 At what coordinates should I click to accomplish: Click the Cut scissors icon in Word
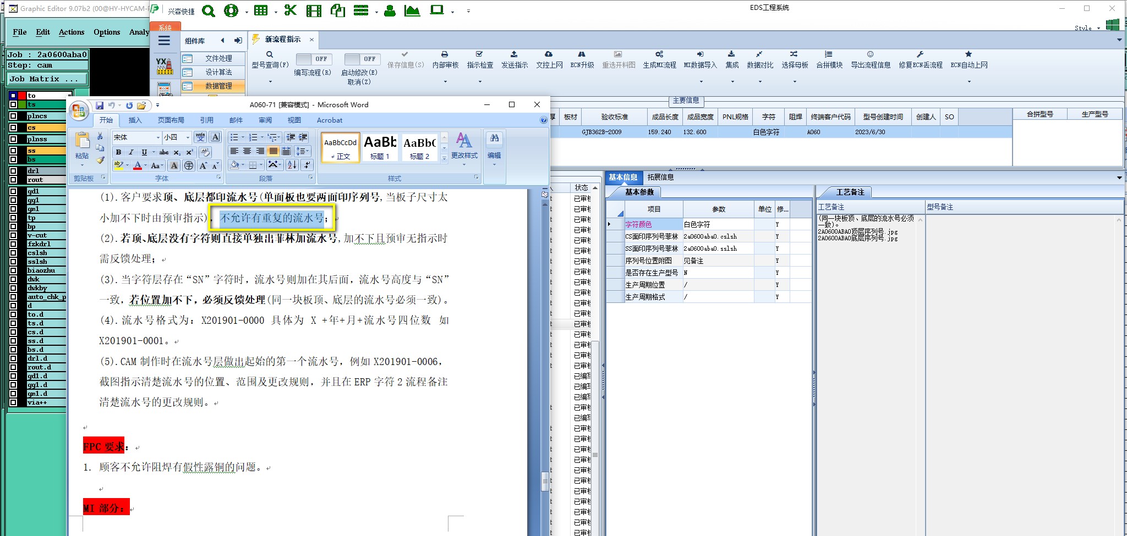coord(100,136)
